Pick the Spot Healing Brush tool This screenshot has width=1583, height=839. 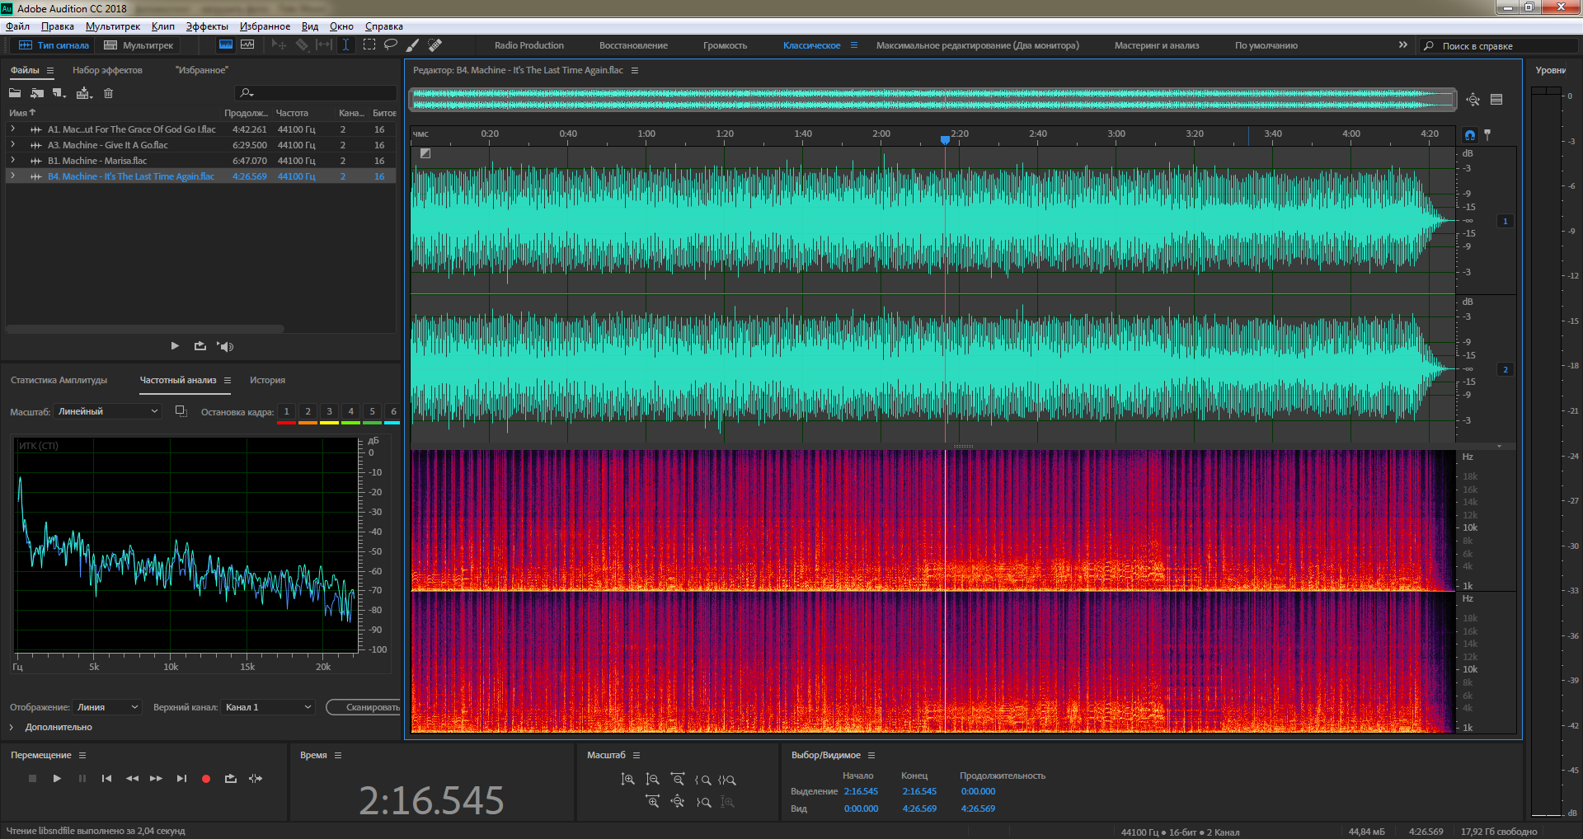[435, 45]
